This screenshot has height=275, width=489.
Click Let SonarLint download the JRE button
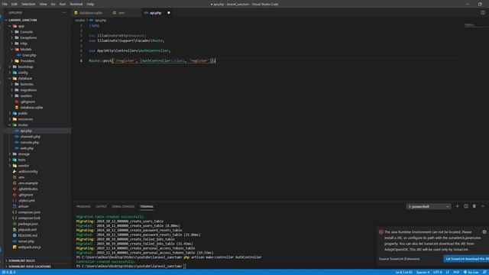466,259
